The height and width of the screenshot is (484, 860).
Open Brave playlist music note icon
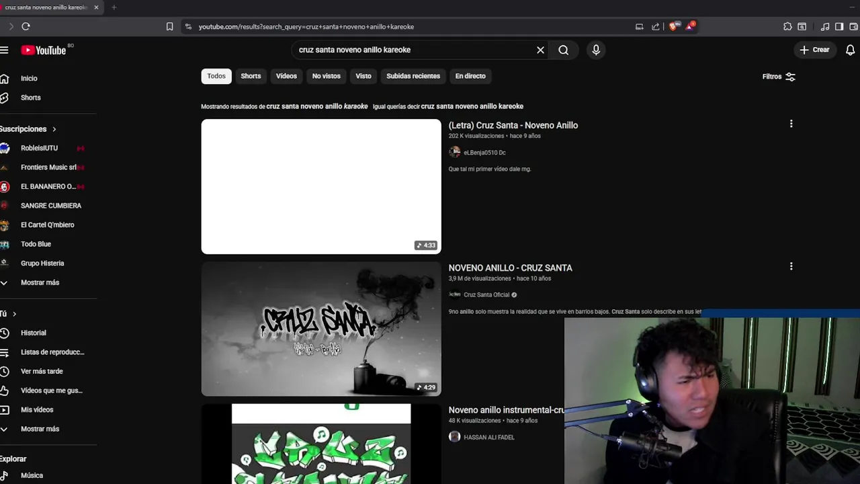coord(825,27)
